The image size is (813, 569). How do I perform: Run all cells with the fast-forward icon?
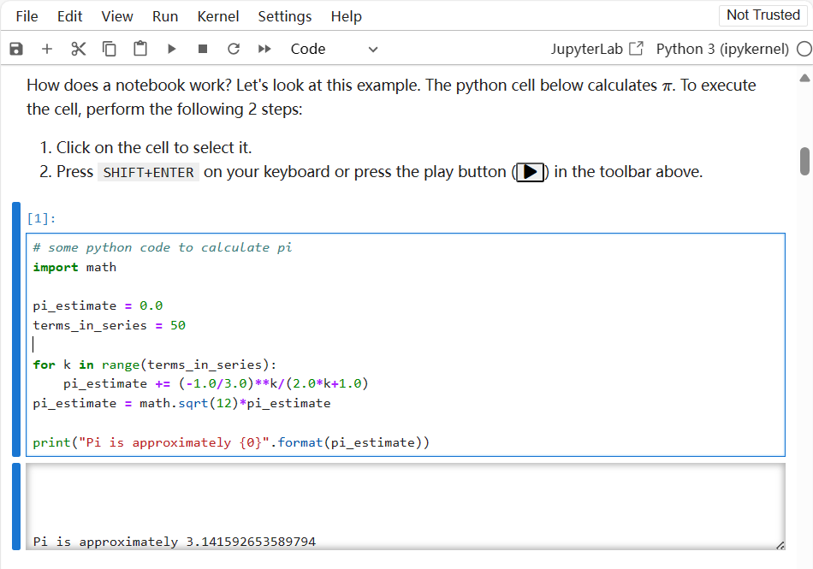(x=264, y=49)
